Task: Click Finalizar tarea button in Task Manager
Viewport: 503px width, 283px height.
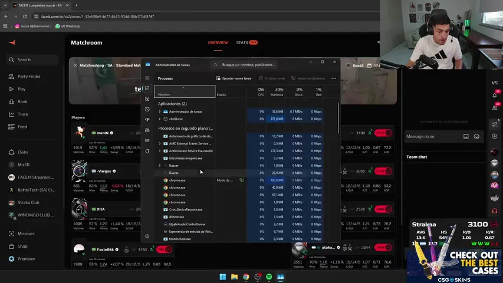Action: pos(272,78)
